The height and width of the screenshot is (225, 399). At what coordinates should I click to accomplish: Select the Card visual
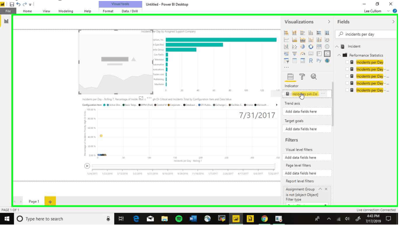pos(311,54)
